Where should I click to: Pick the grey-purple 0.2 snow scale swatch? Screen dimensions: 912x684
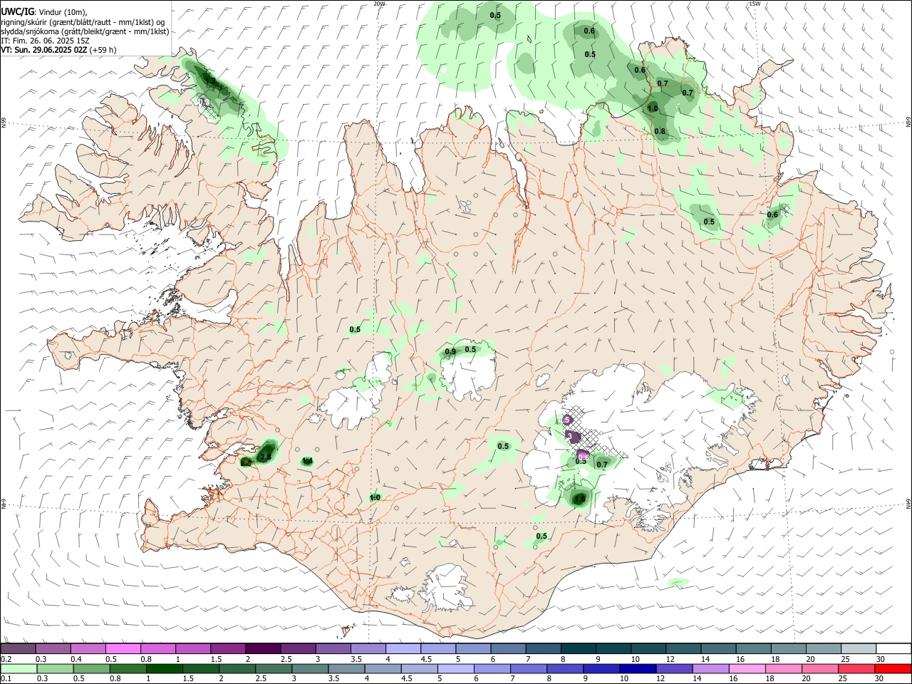[x=18, y=649]
